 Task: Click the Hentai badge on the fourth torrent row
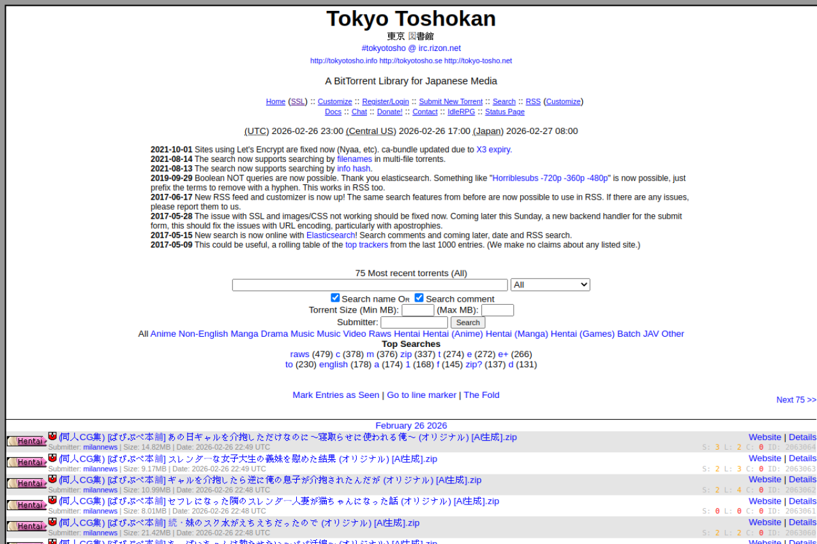point(26,504)
